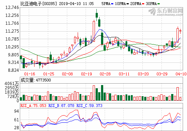Select the 02-08 date marker
This screenshot has width=187, height=131.
pos(67,74)
